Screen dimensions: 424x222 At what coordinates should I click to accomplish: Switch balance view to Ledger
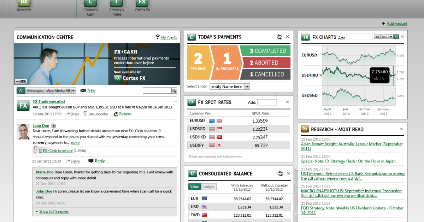coord(208,187)
